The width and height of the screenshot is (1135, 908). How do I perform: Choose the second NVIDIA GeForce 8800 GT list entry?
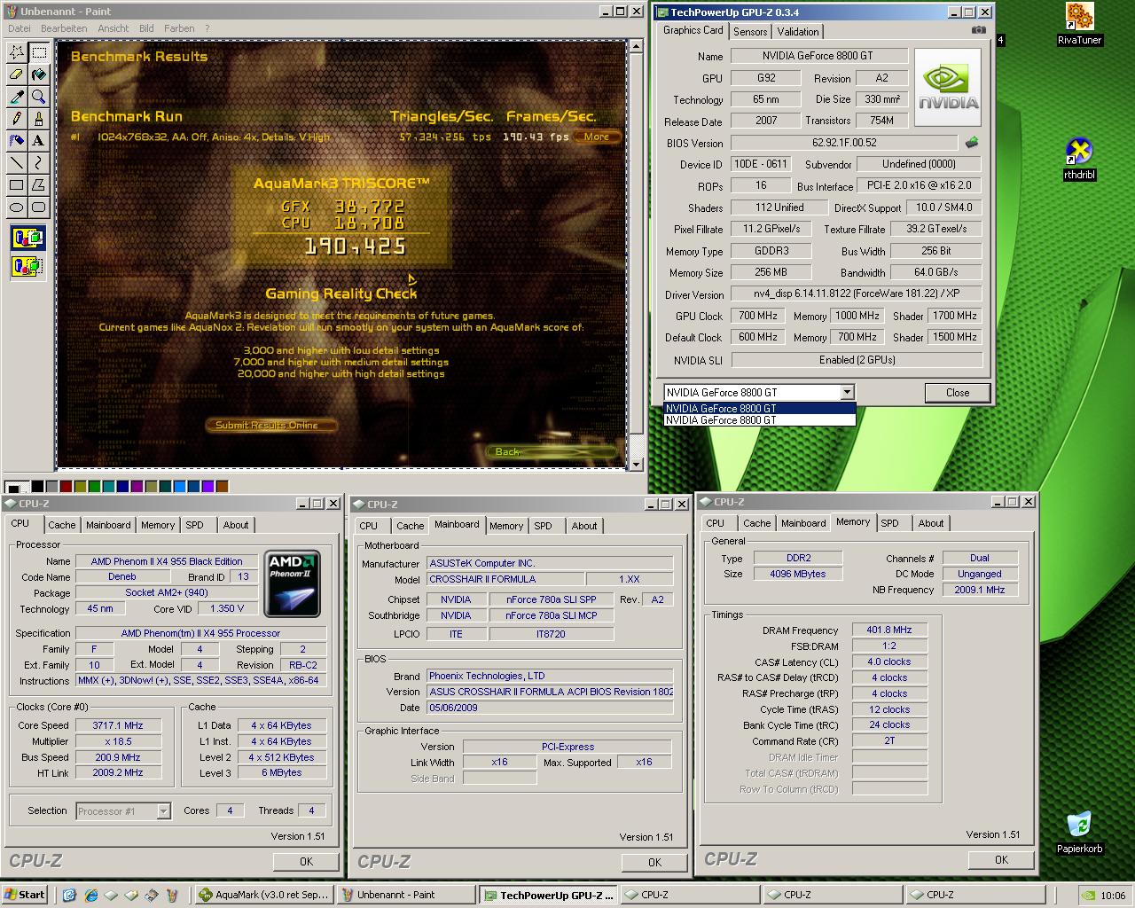coord(759,420)
